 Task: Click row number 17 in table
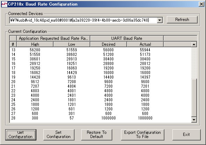(13, 68)
